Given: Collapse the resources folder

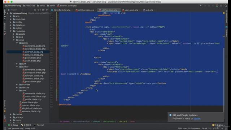Looking at the screenshot, I should pos(11,31).
